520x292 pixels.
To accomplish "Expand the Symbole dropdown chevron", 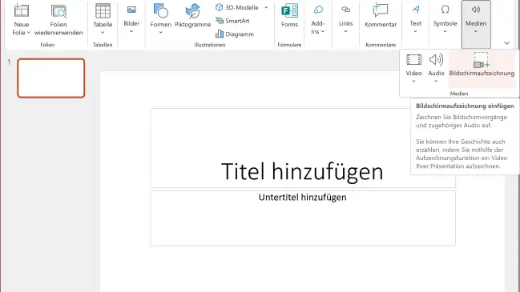I will (445, 31).
